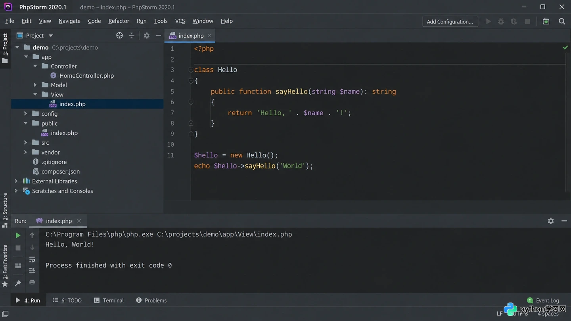Collapse all nodes using Project panel toolbar icon
Viewport: 571px width, 321px height.
[x=132, y=35]
